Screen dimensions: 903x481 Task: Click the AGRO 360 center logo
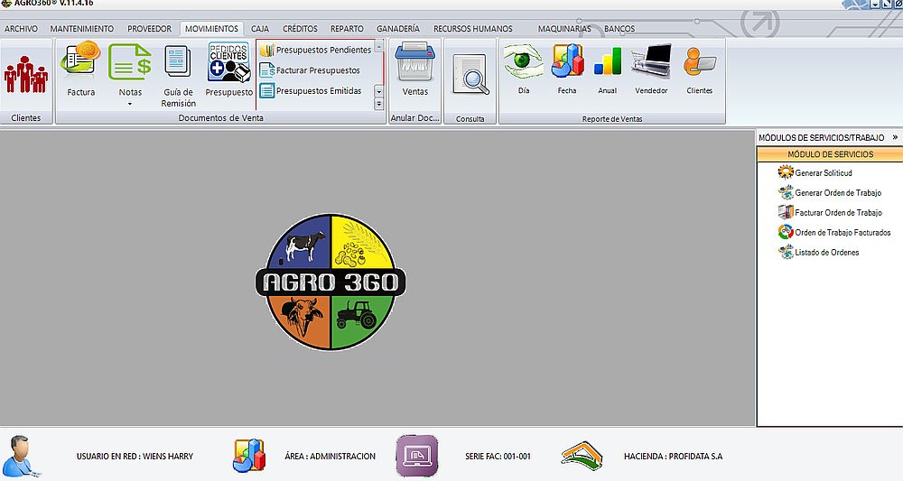[x=330, y=282]
